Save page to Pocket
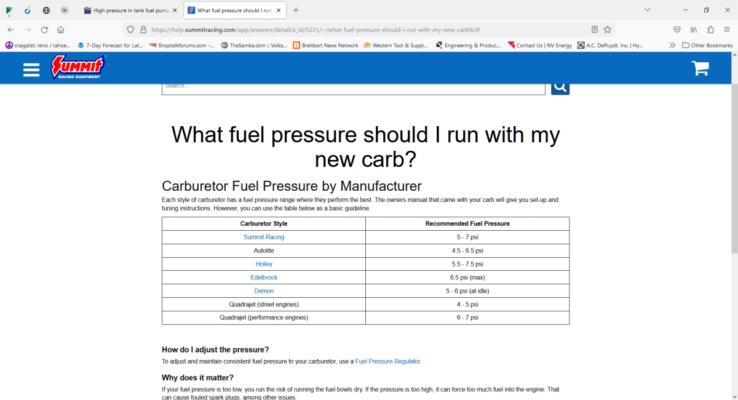Image resolution: width=738 pixels, height=400 pixels. [677, 30]
